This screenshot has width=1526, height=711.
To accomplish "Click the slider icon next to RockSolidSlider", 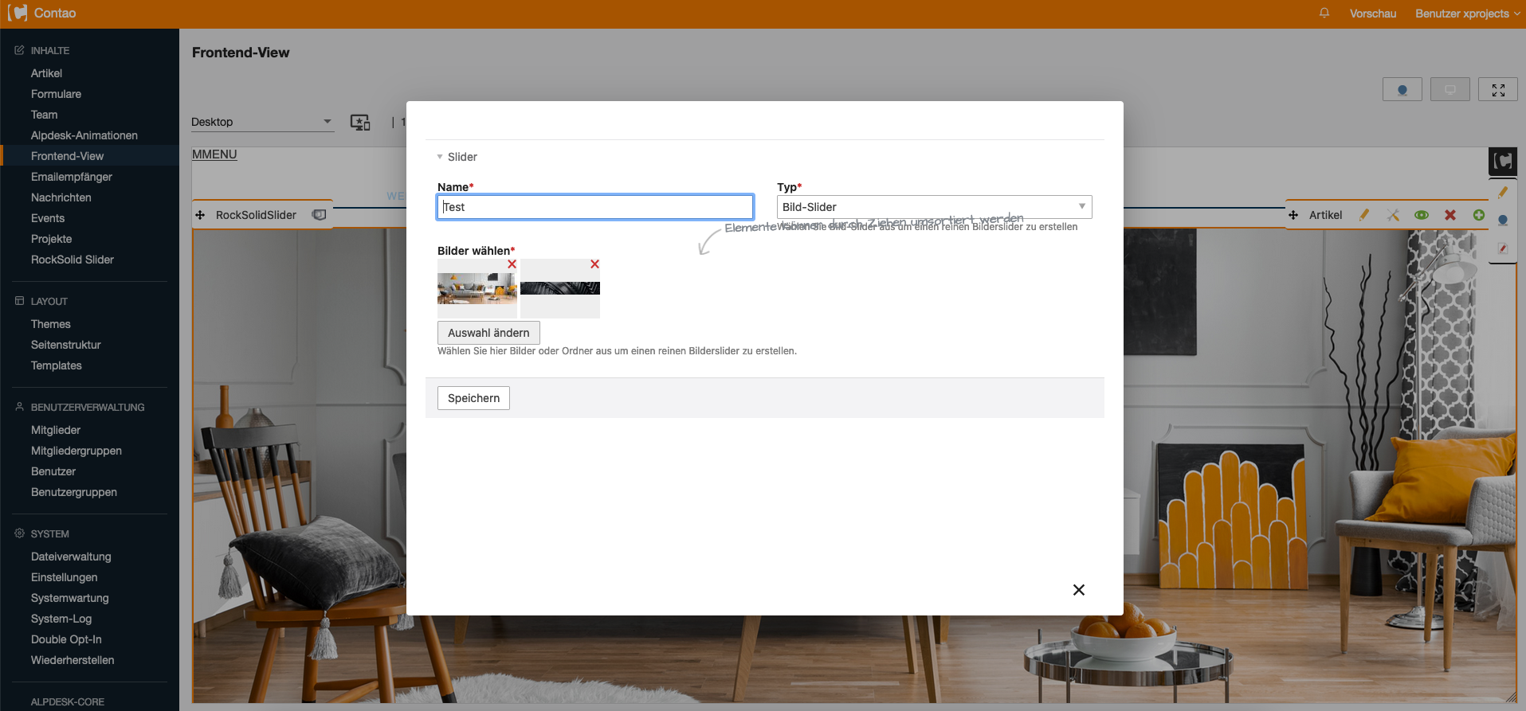I will pos(320,215).
